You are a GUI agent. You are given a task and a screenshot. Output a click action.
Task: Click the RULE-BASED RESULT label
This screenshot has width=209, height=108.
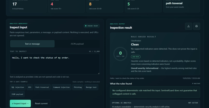pos(143,37)
